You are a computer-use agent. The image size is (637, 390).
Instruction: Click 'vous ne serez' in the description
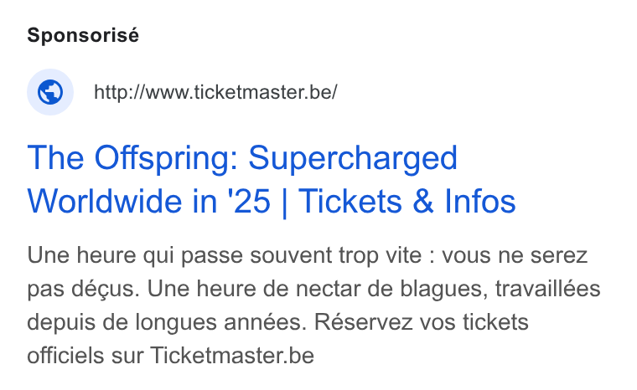(x=515, y=255)
